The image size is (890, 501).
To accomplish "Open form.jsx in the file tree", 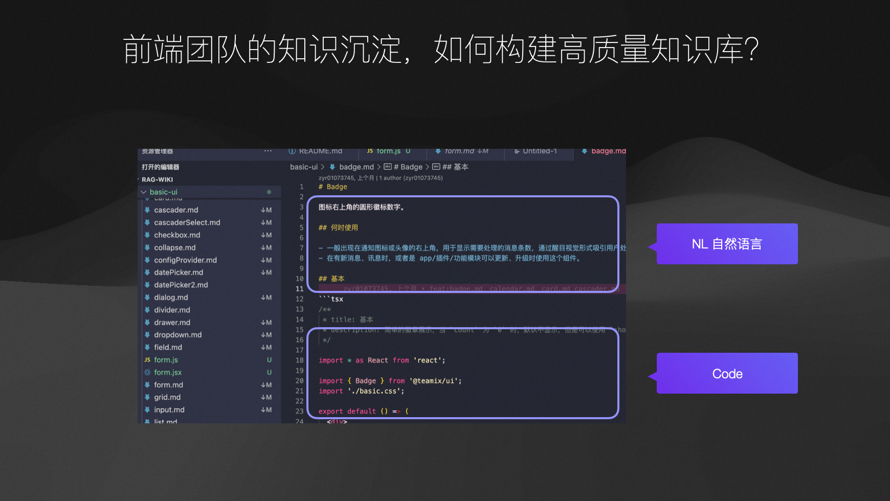I will (168, 372).
